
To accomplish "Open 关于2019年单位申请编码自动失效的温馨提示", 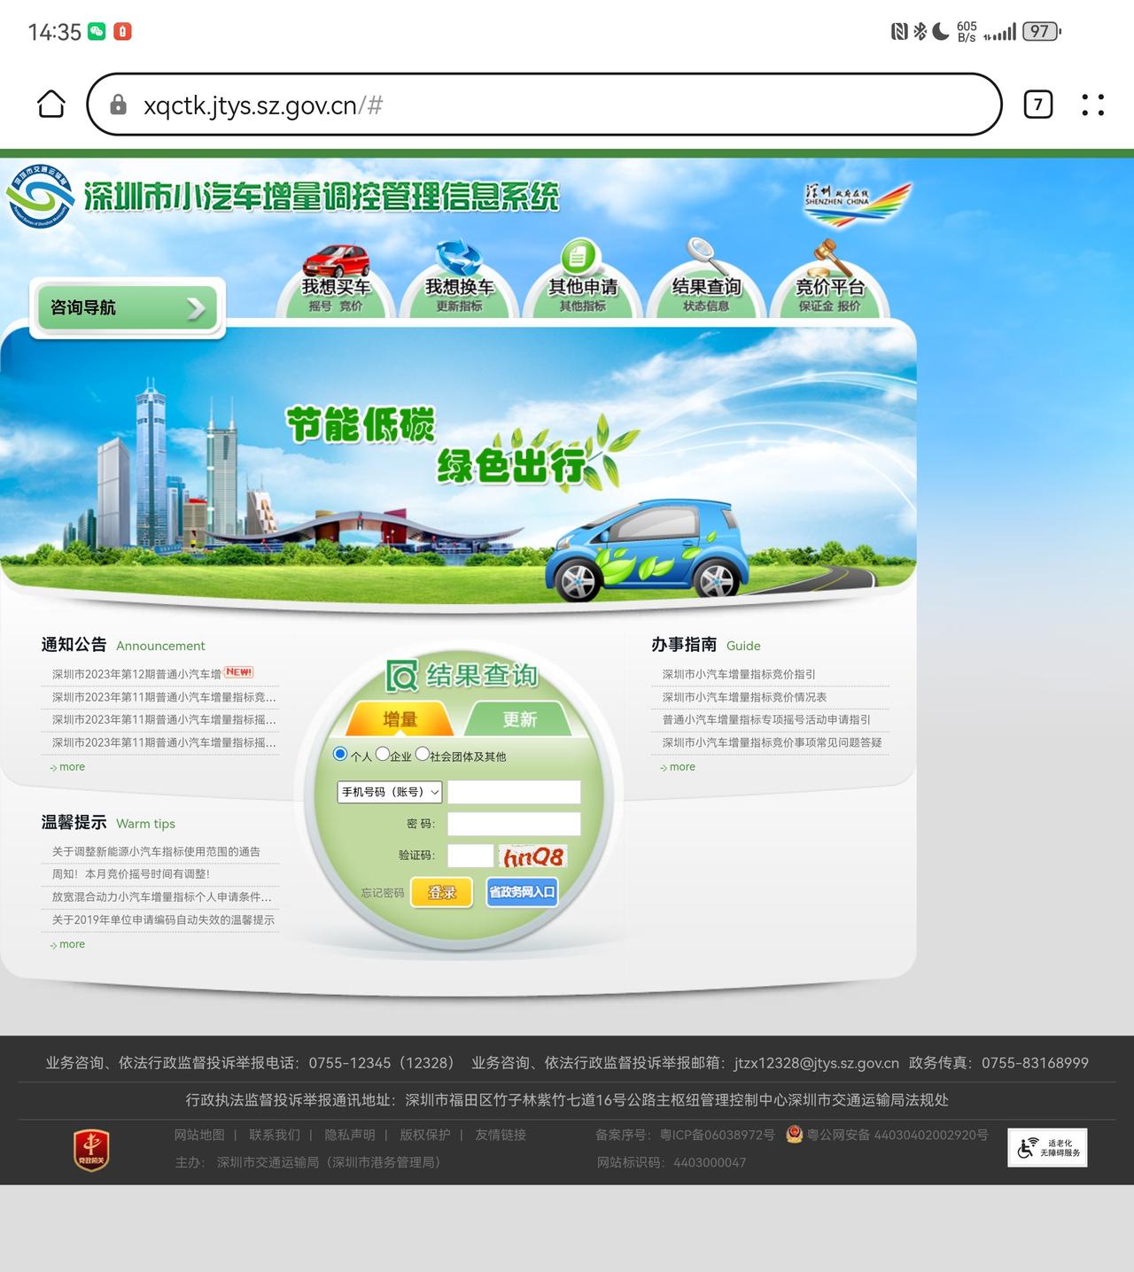I will click(163, 919).
